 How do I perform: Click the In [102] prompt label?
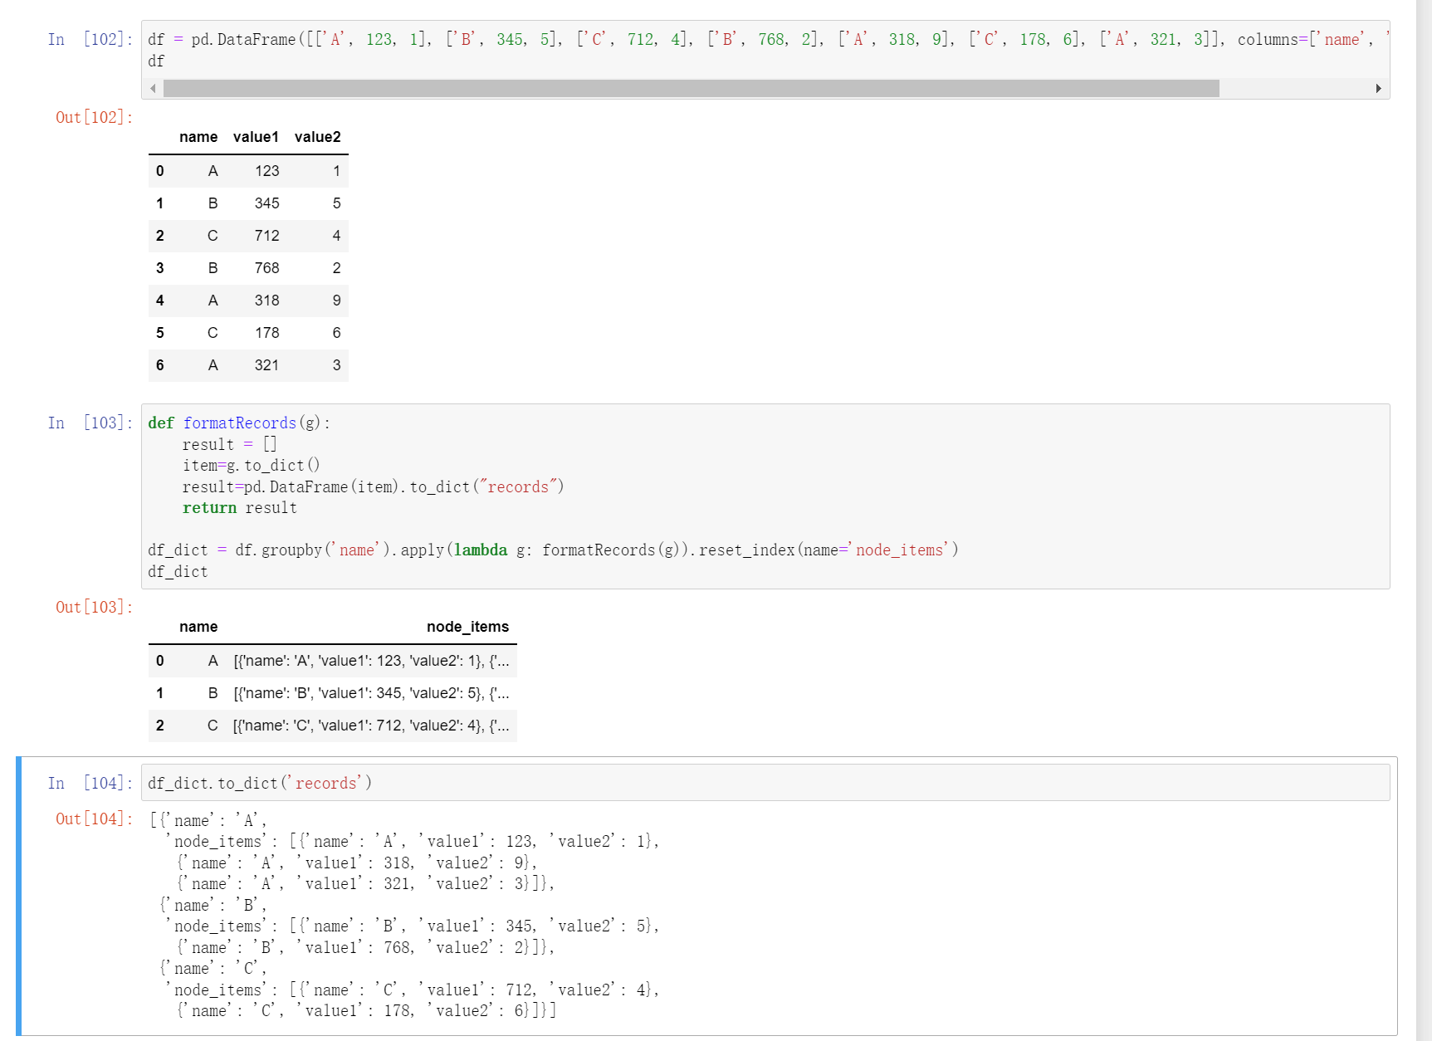point(90,39)
